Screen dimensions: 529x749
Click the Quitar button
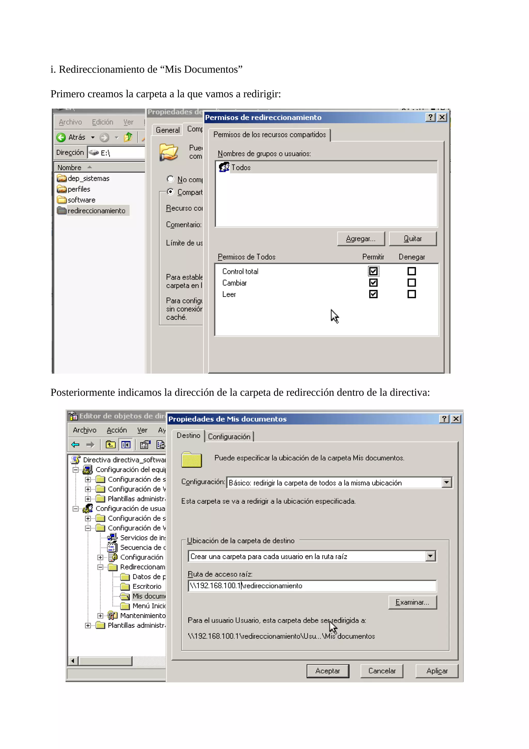pos(413,239)
